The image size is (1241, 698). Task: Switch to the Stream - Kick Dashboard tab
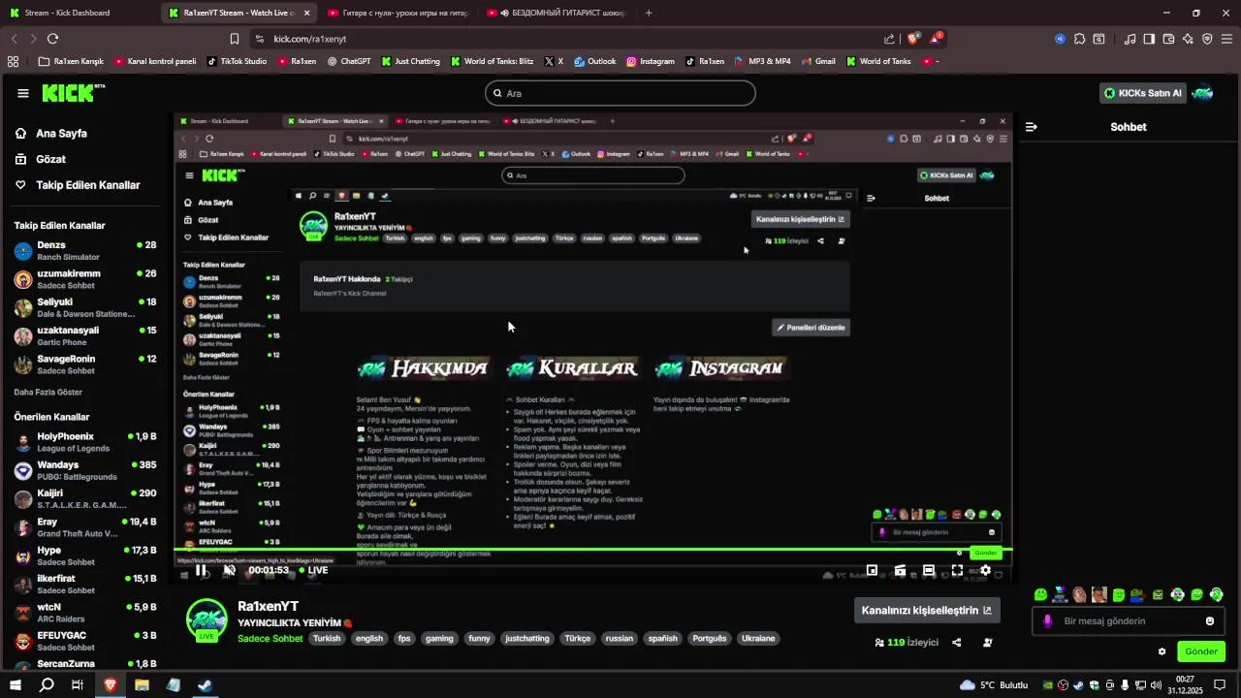[x=78, y=13]
